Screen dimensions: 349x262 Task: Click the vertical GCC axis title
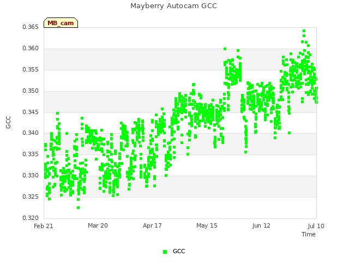coord(8,122)
